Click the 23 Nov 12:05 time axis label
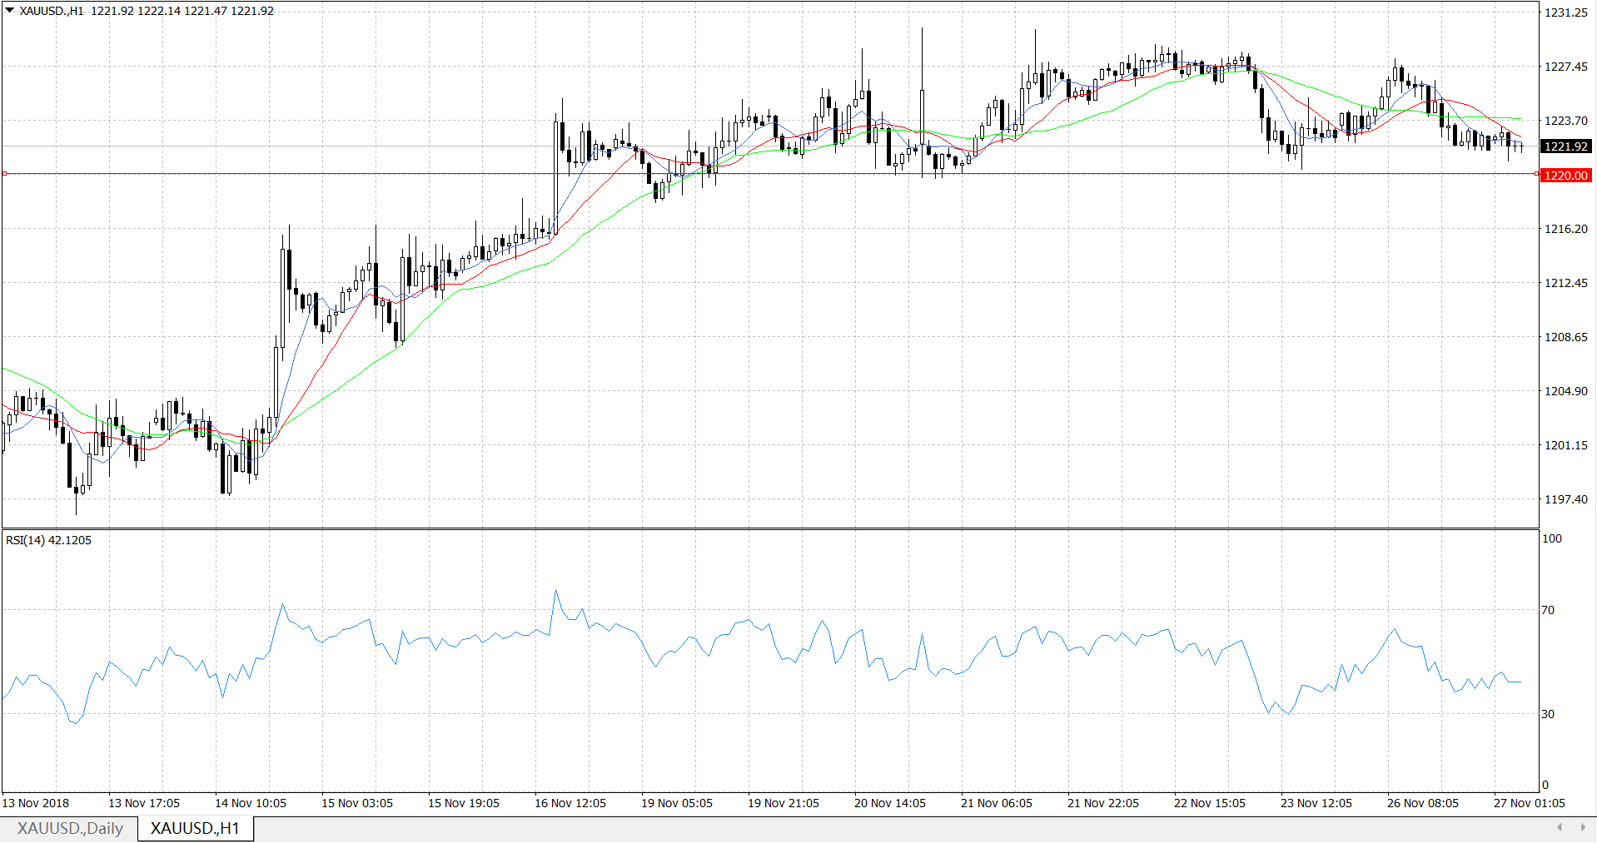The height and width of the screenshot is (843, 1597). tap(1316, 803)
